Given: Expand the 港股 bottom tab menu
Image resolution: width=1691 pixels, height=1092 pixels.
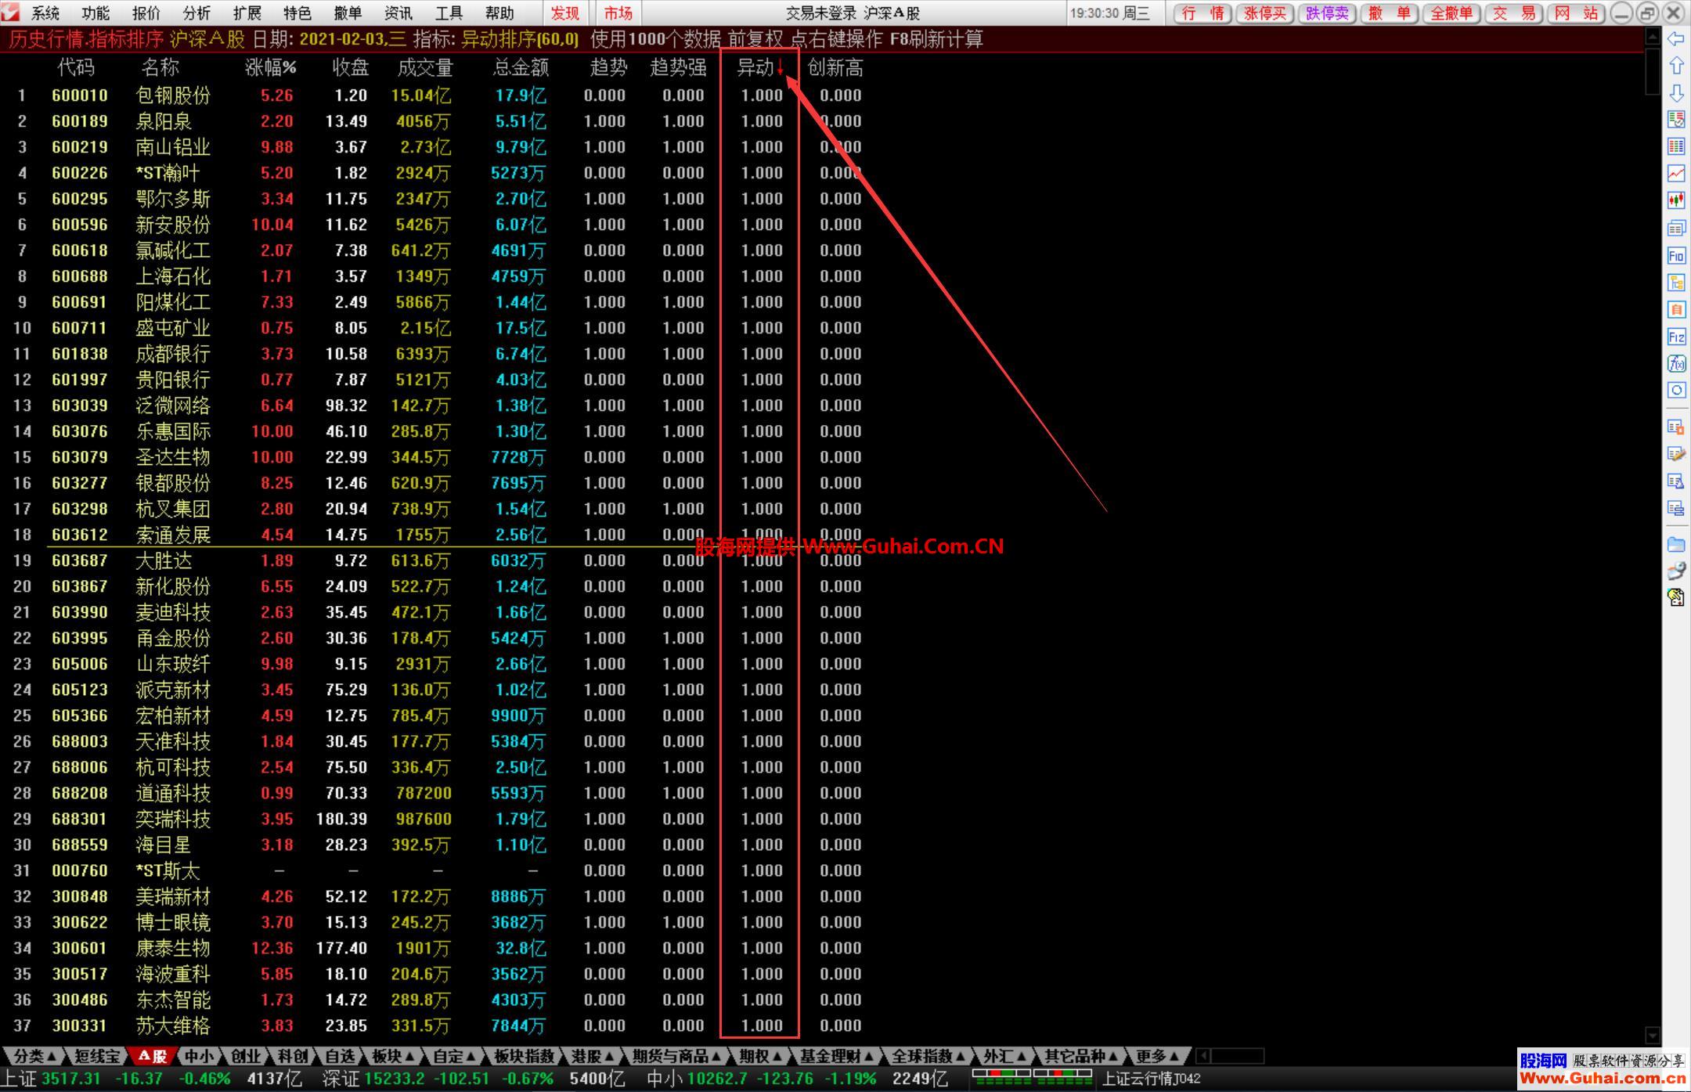Looking at the screenshot, I should (593, 1056).
